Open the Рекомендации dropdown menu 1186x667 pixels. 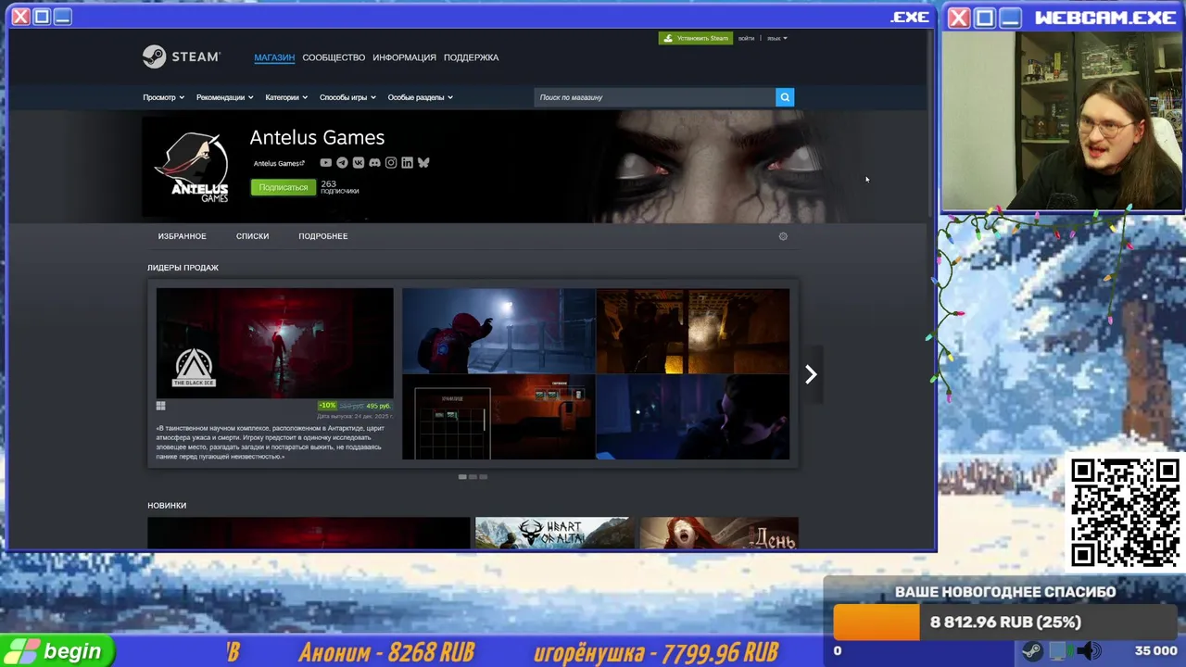pos(224,97)
